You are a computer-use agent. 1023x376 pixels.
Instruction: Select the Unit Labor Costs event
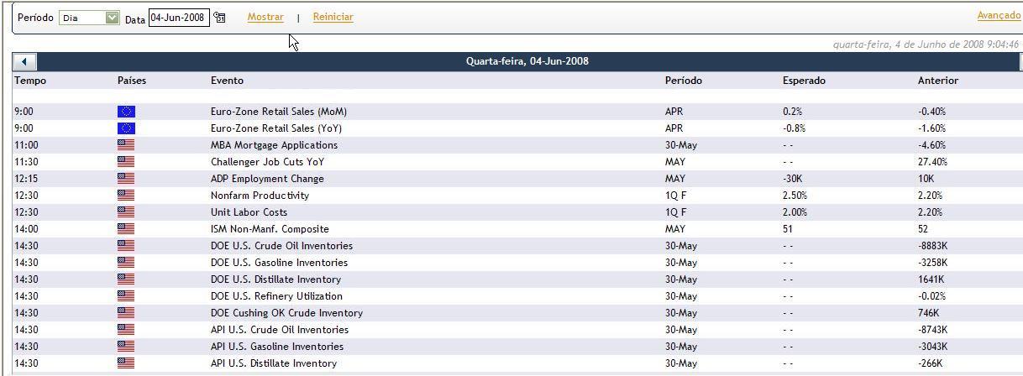click(249, 212)
